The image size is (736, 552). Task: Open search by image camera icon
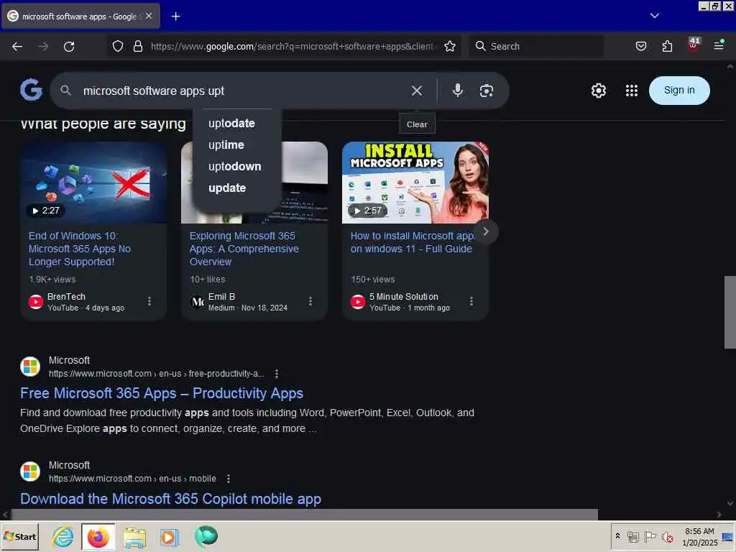(x=487, y=91)
